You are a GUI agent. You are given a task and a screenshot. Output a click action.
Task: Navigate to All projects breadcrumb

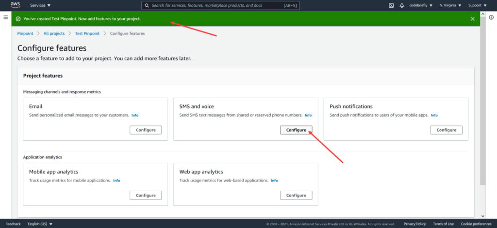click(54, 33)
